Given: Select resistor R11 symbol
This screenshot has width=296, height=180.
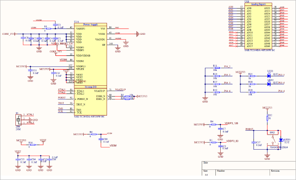Looking at the screenshot, I should (217, 68).
